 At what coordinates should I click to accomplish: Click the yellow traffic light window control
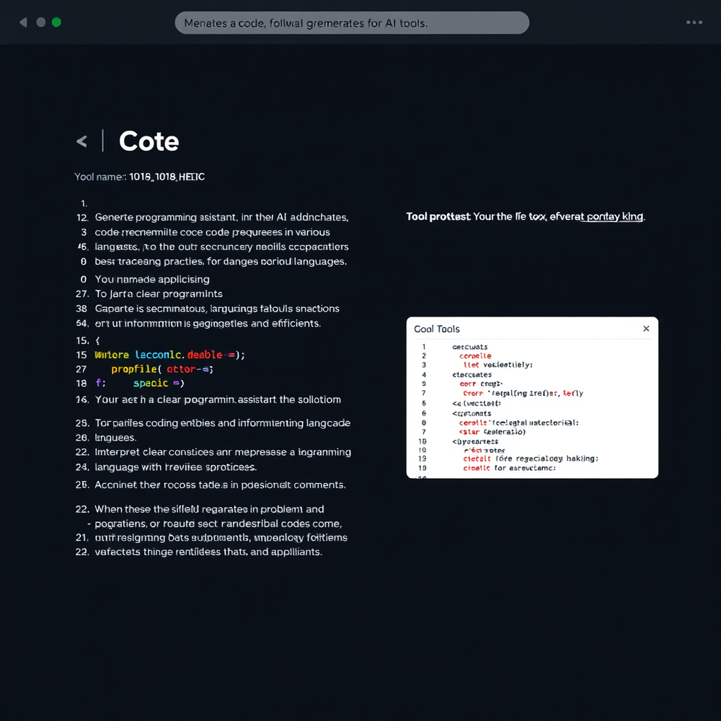41,22
